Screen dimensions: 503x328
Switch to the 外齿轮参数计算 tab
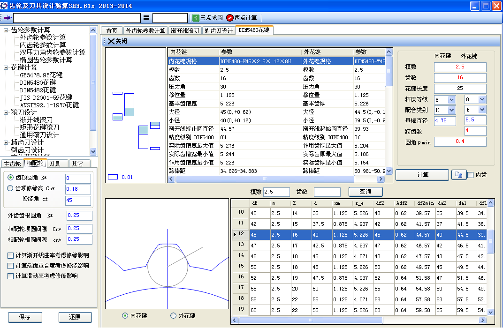[x=145, y=31]
